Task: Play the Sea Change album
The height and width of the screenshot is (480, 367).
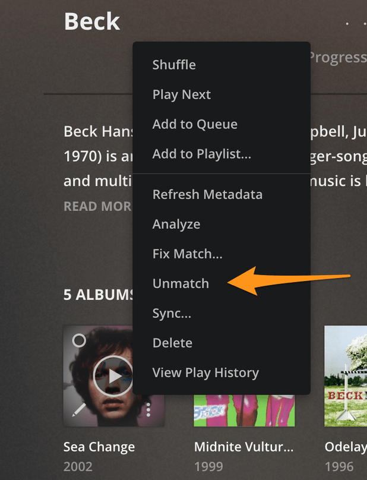Action: 113,376
